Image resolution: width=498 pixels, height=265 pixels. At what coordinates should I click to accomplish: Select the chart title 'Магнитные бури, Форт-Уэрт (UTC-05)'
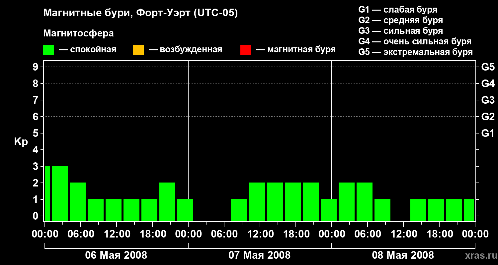pyautogui.click(x=141, y=13)
